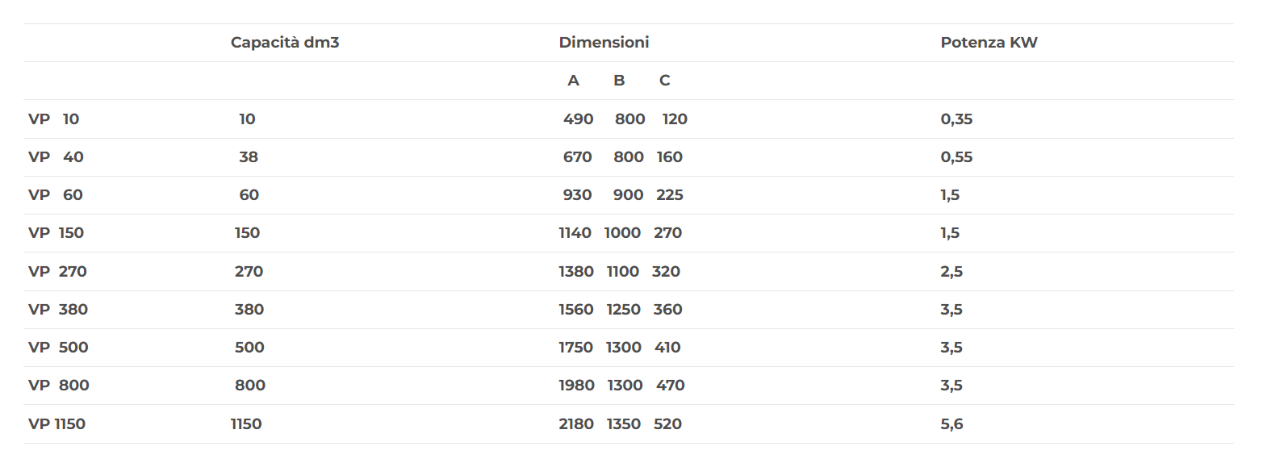Click the dimension value 1250
Image resolution: width=1263 pixels, height=463 pixels.
click(624, 310)
